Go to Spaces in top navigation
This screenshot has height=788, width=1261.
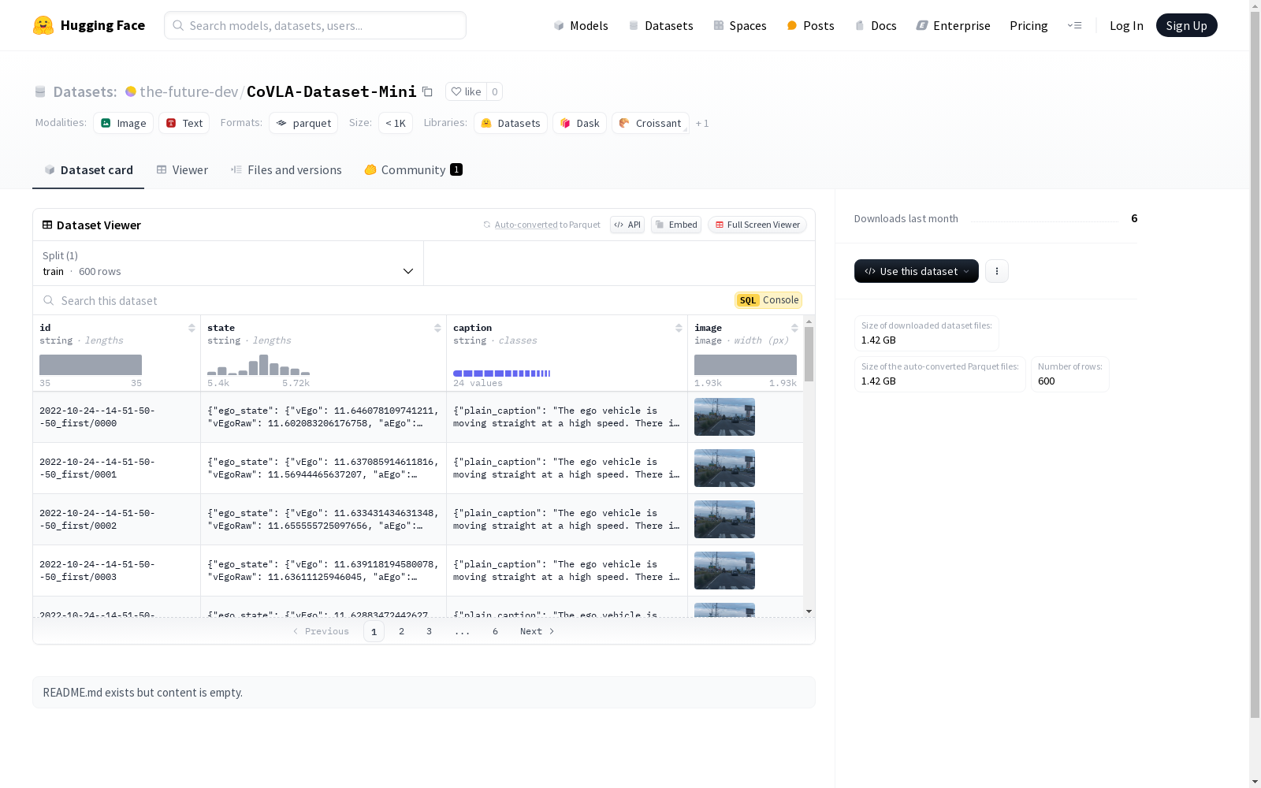740,25
